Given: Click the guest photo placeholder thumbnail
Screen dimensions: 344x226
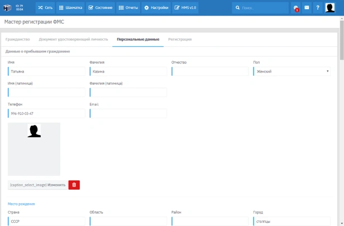Looking at the screenshot, I should (34, 149).
